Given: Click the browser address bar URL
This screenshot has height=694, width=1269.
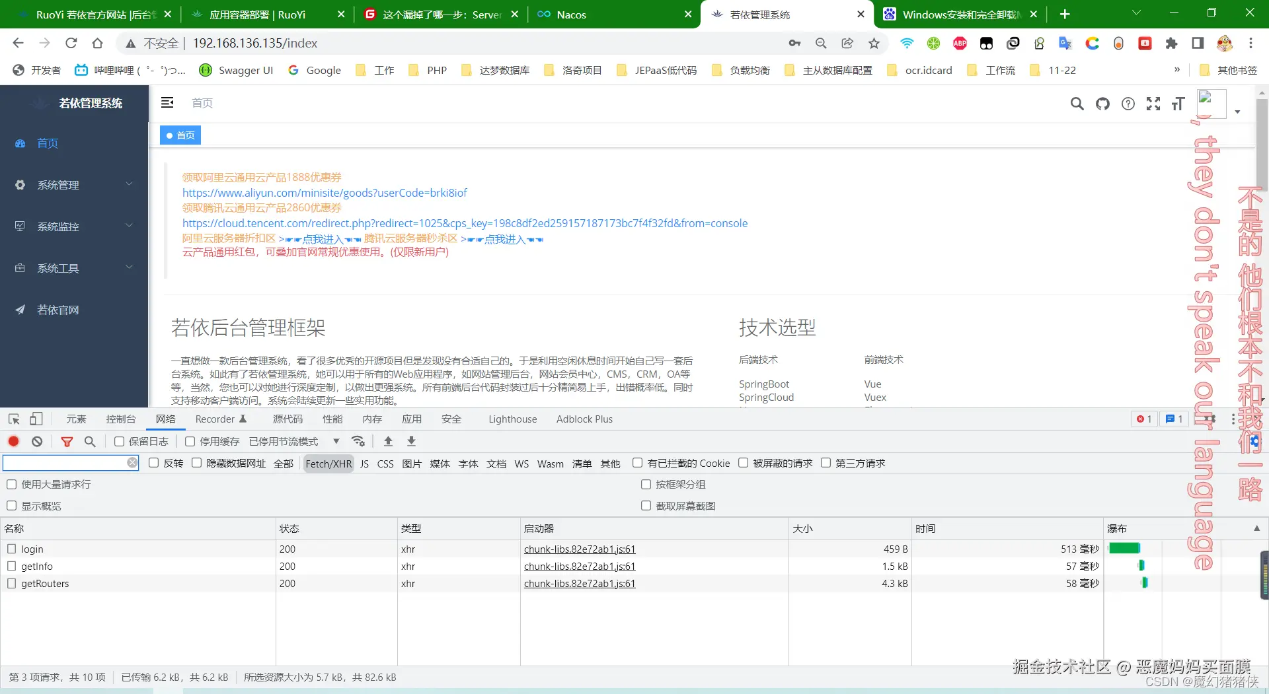Looking at the screenshot, I should pyautogui.click(x=255, y=43).
